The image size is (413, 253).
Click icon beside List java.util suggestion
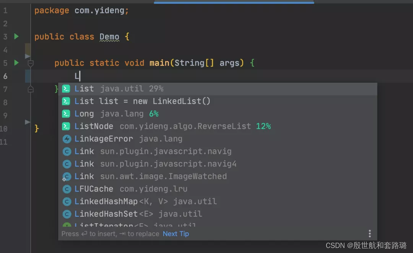coord(66,89)
